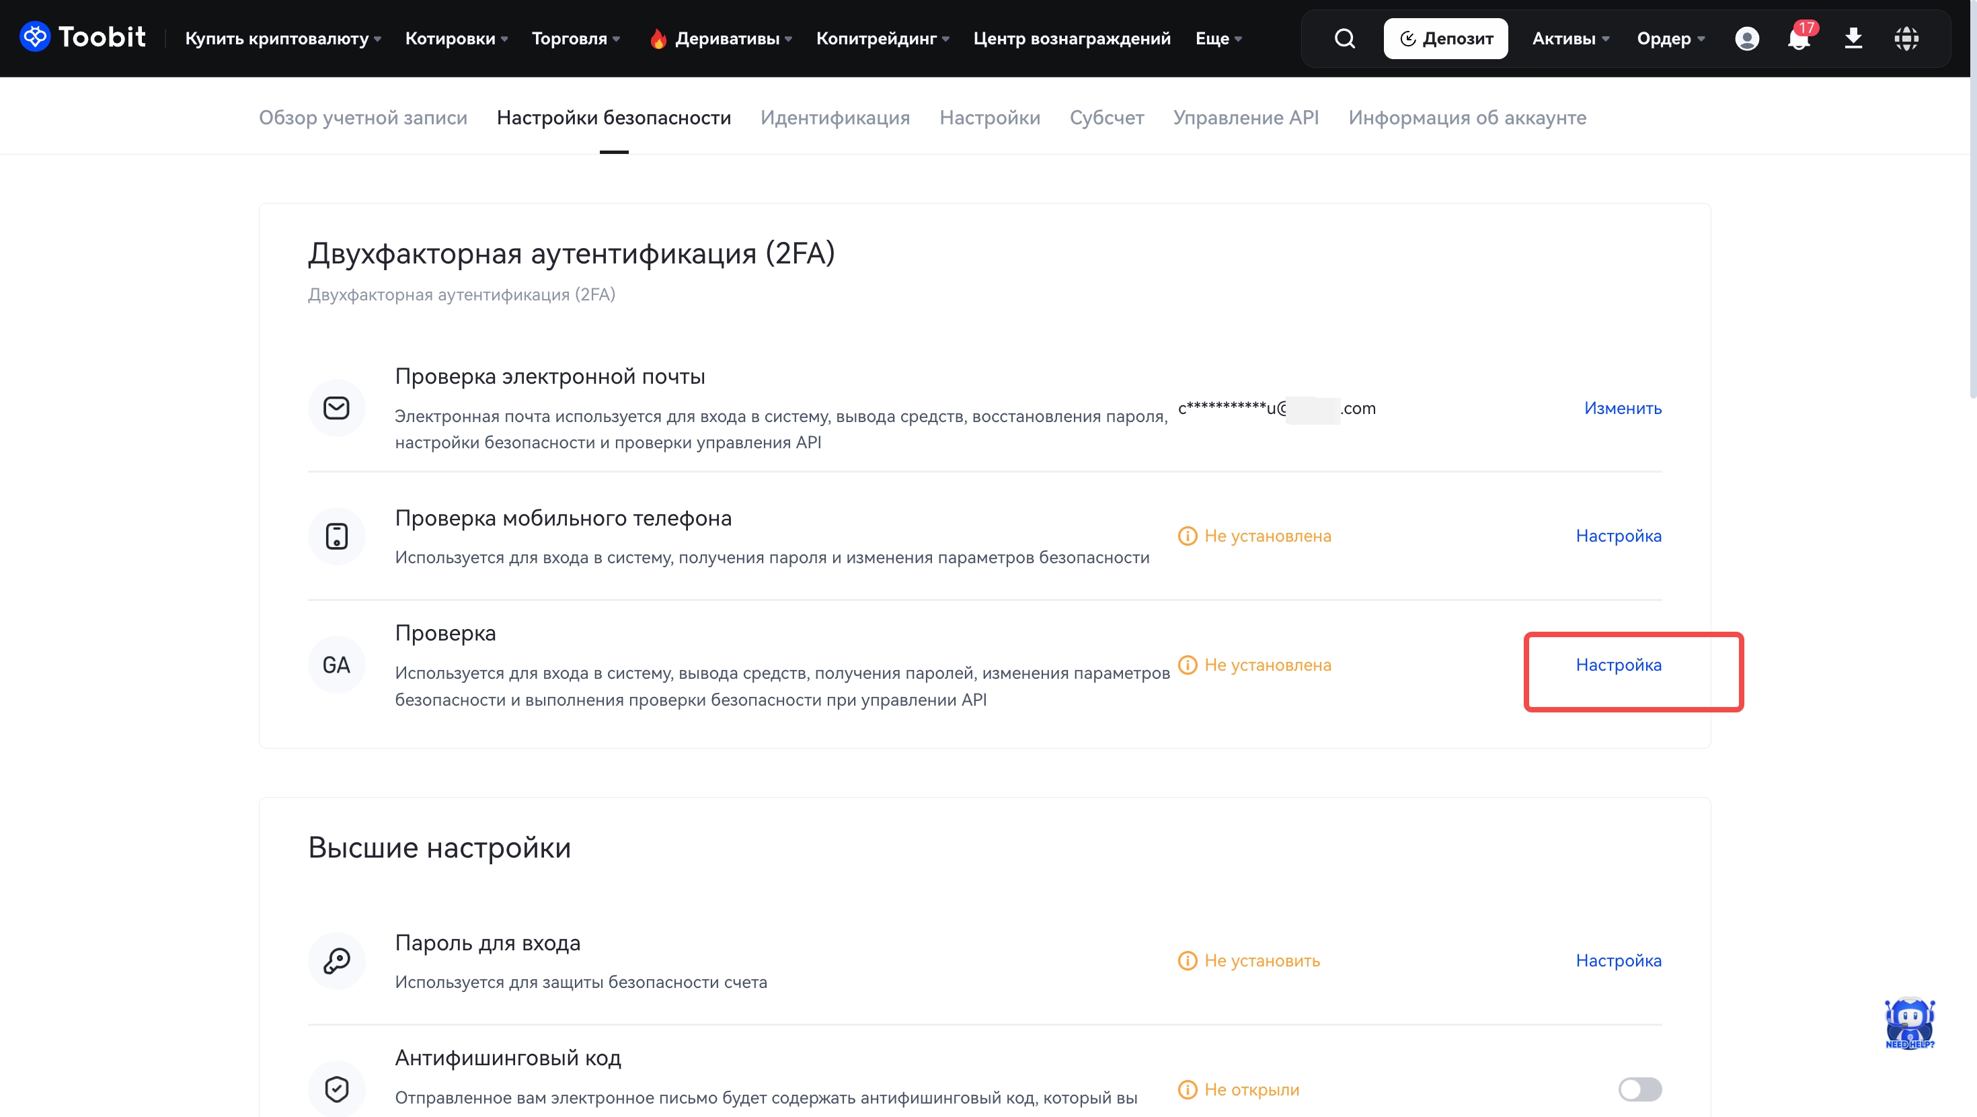Expand the Деривативы menu

pyautogui.click(x=726, y=38)
